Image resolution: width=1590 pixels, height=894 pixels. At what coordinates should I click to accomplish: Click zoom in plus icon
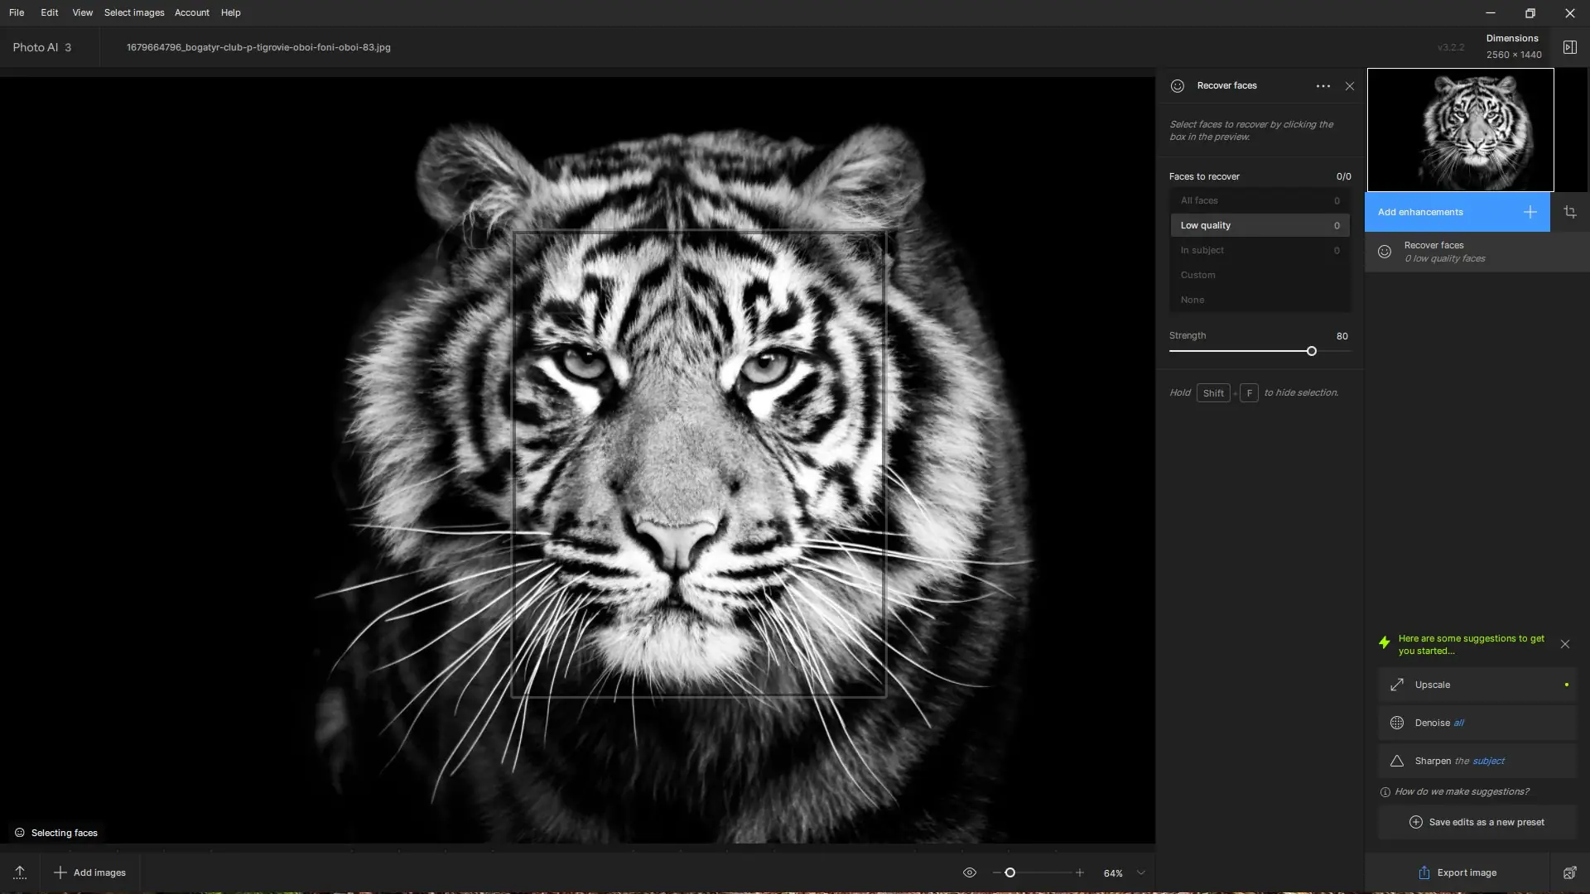click(x=1079, y=872)
